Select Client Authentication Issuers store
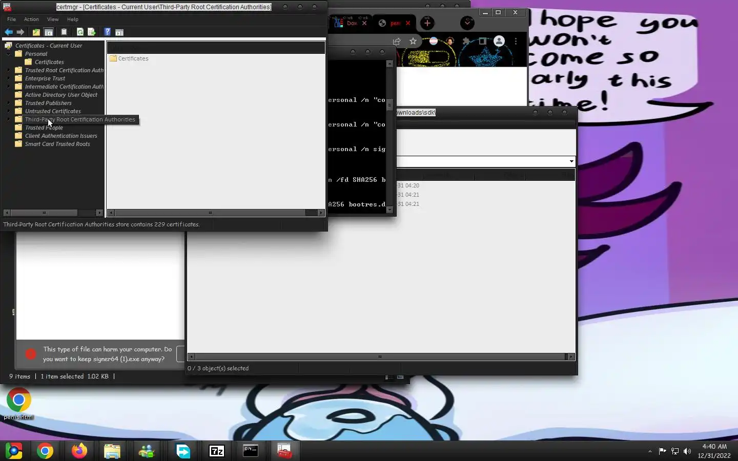The width and height of the screenshot is (738, 461). click(x=61, y=136)
